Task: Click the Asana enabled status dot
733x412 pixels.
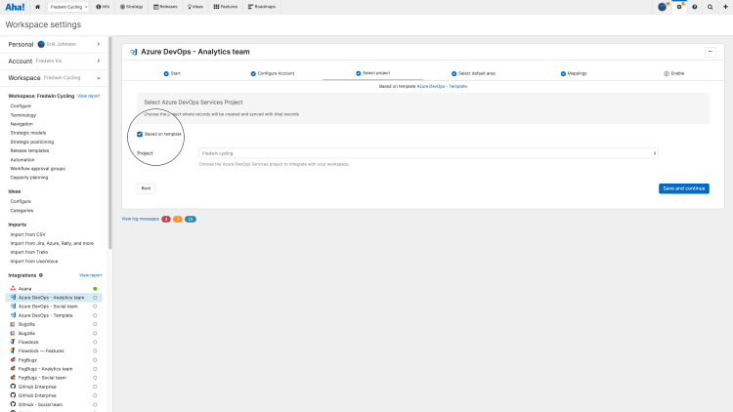Action: click(x=95, y=289)
